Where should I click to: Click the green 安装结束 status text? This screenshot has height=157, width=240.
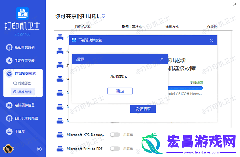pos(196,83)
